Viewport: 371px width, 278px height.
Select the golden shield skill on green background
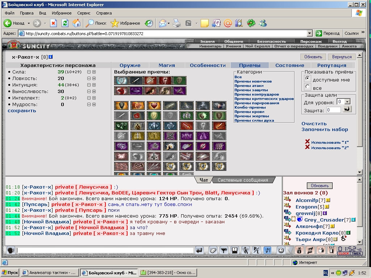[154, 115]
